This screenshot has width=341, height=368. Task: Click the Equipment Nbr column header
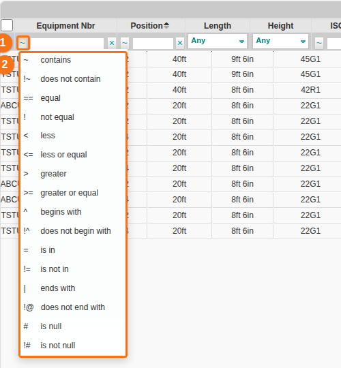point(65,26)
